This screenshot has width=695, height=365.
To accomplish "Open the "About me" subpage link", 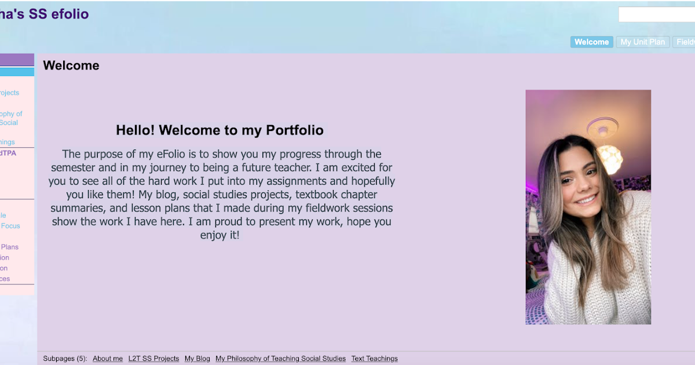I will click(108, 358).
